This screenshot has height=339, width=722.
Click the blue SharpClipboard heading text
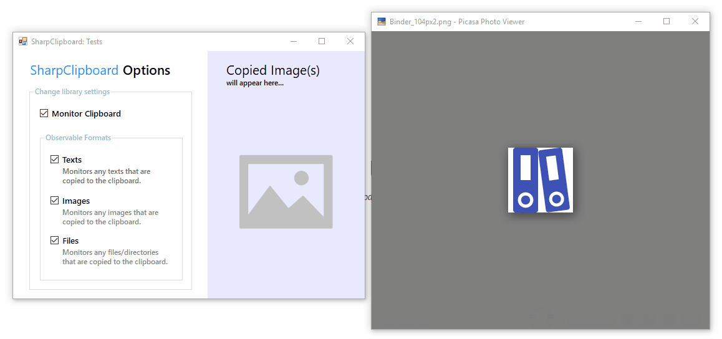click(x=74, y=70)
